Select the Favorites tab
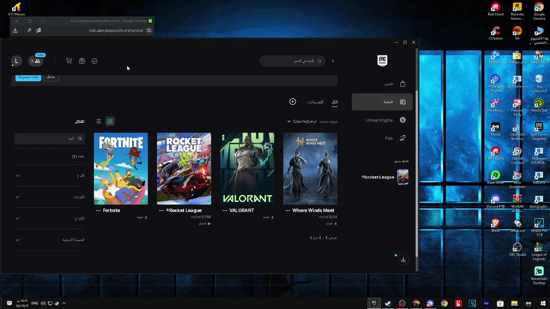This screenshot has width=550, height=309. pos(315,102)
